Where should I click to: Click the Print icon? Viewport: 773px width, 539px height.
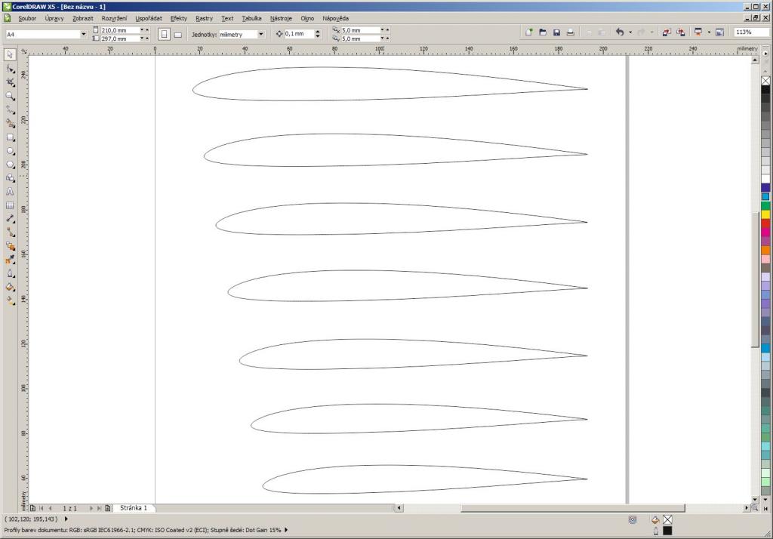click(x=571, y=33)
